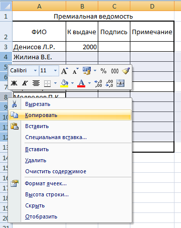181x228 pixels.
Task: Click cell Жилина В.Е.
Action: (x=39, y=57)
